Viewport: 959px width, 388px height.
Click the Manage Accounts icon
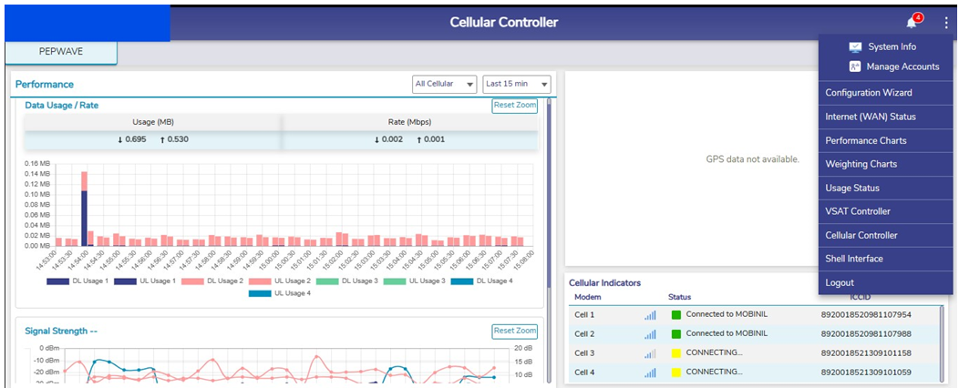pos(854,66)
